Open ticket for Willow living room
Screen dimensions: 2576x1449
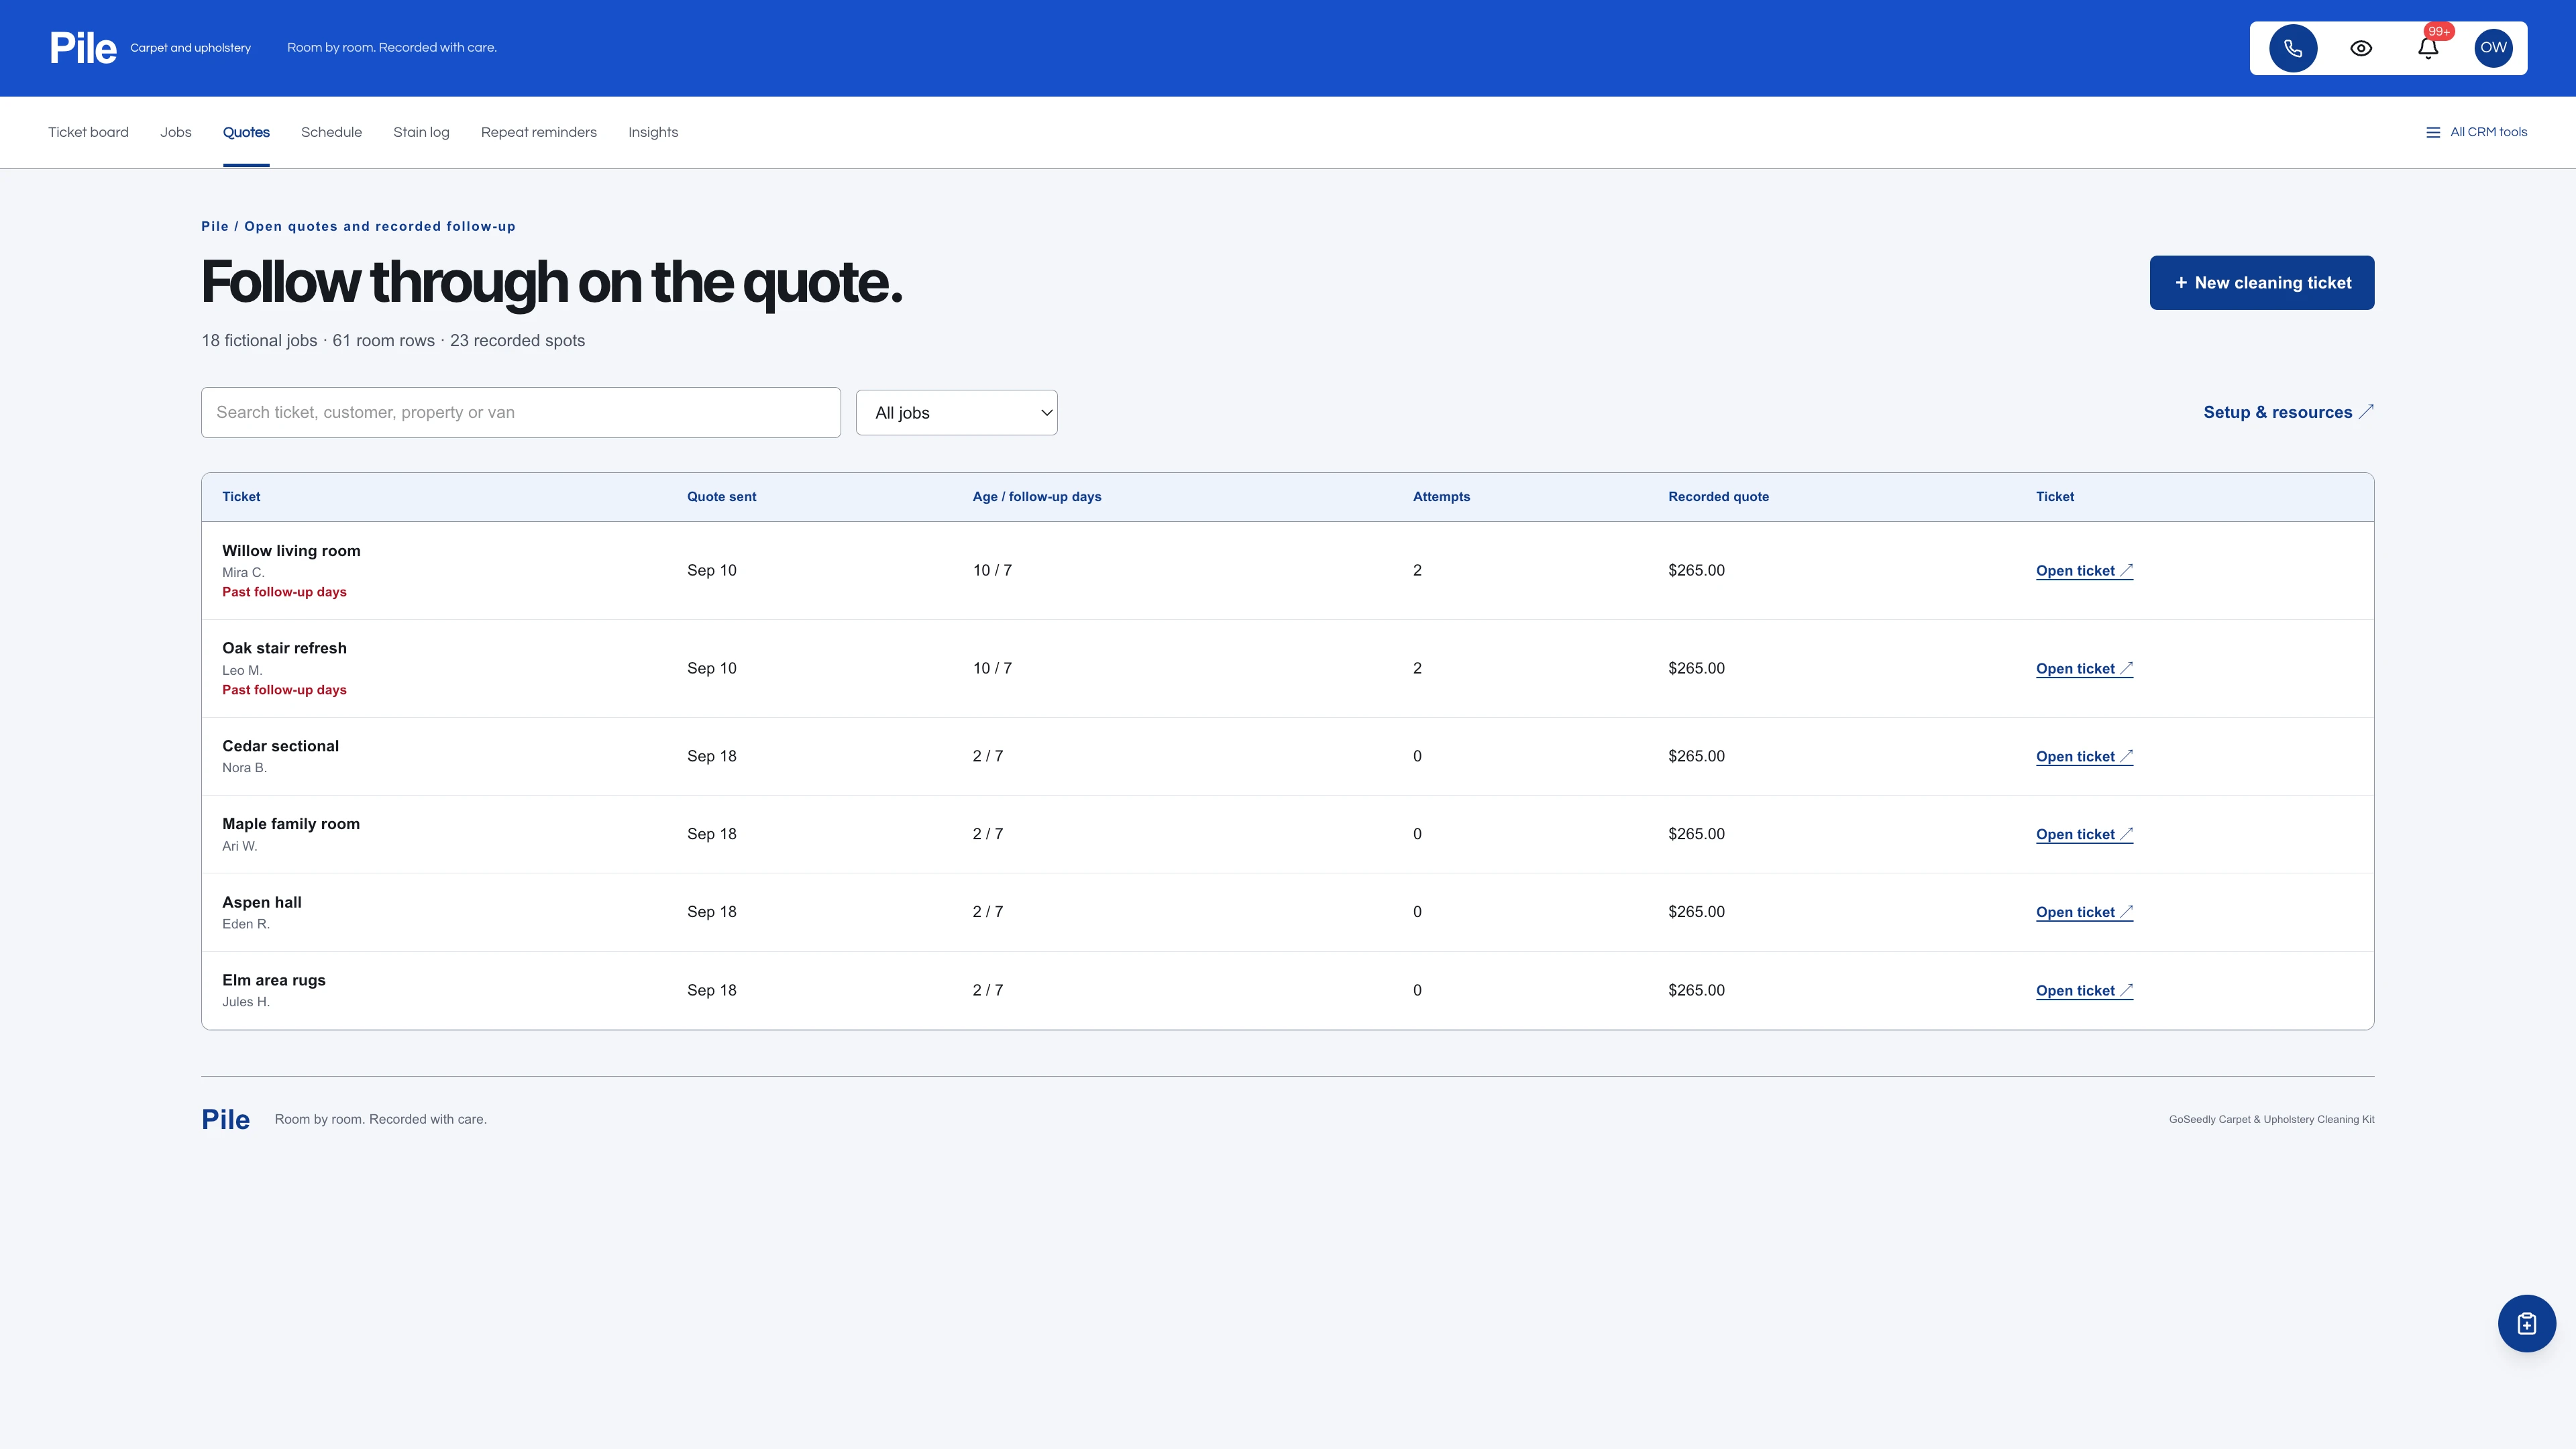point(2084,571)
